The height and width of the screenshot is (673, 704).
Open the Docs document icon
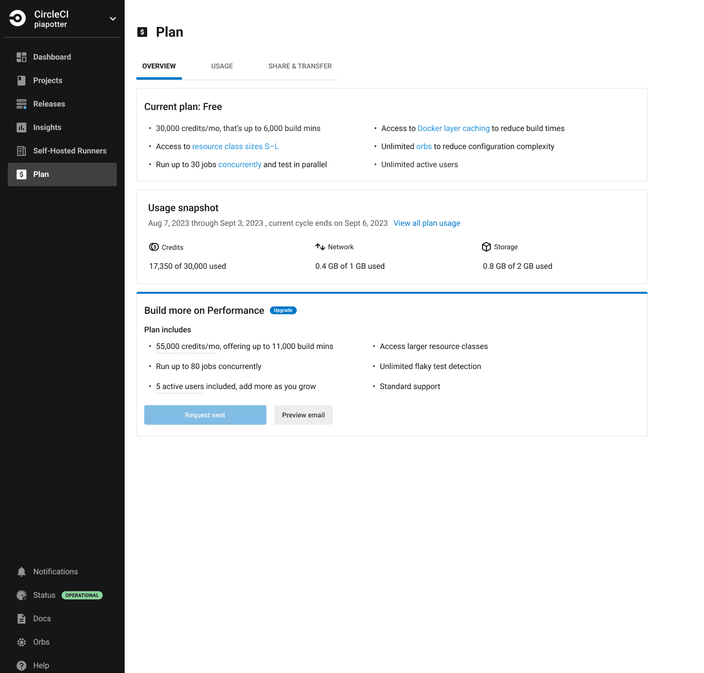[x=22, y=619]
